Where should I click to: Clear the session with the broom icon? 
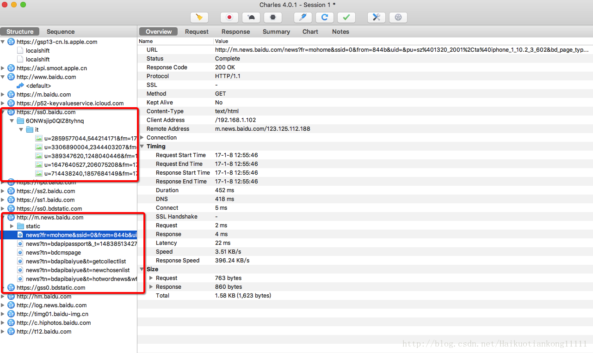(x=199, y=18)
